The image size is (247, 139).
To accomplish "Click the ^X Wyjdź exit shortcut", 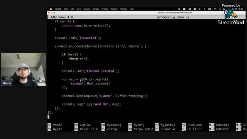I will (55, 129).
